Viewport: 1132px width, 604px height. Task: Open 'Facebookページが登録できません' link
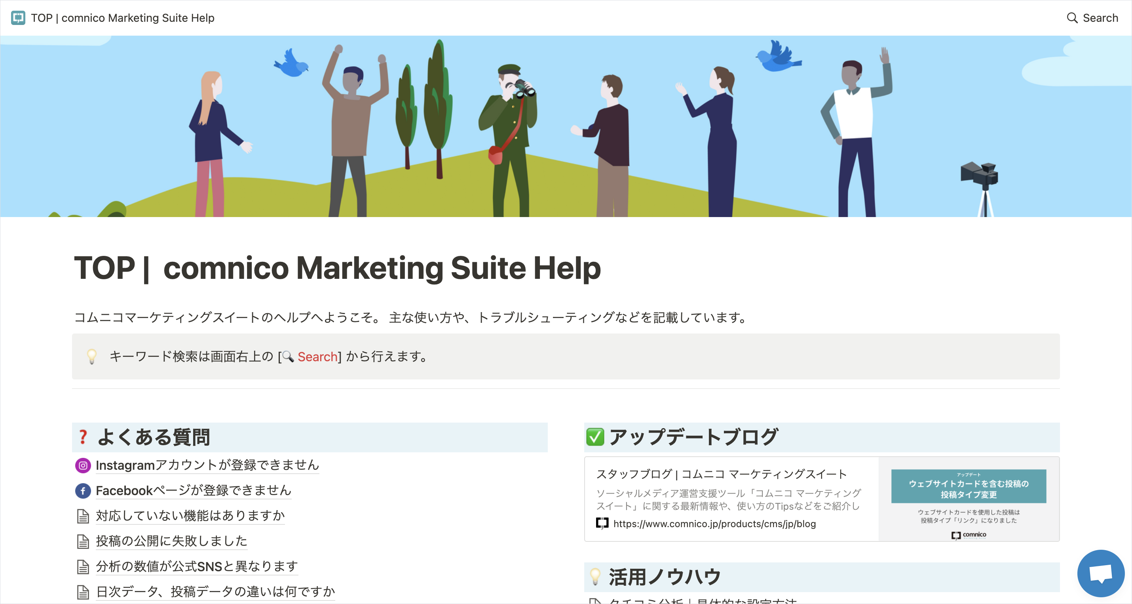pos(194,491)
